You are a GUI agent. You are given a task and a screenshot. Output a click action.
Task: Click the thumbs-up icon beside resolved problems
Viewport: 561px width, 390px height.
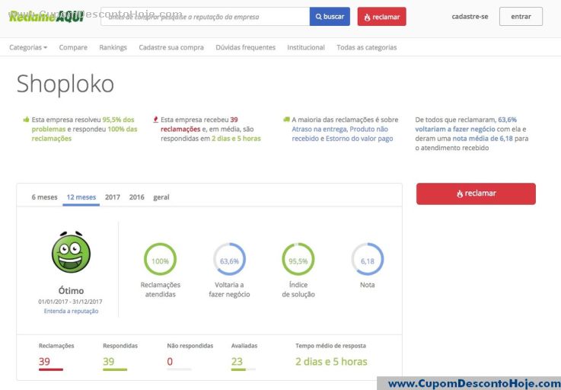pyautogui.click(x=26, y=120)
